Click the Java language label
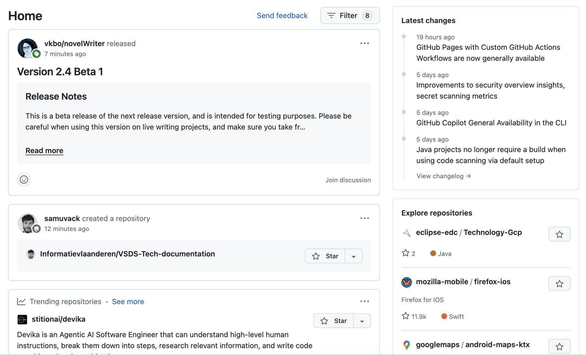The height and width of the screenshot is (355, 586). (441, 254)
